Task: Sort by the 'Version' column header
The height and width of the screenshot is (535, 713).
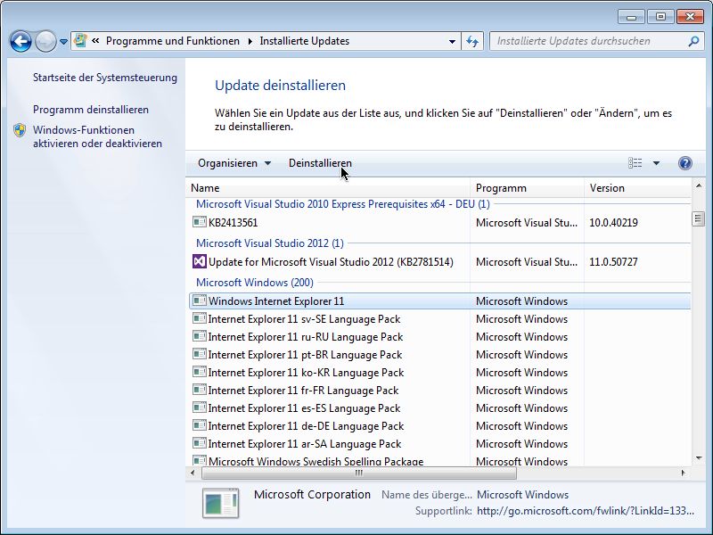Action: click(637, 188)
